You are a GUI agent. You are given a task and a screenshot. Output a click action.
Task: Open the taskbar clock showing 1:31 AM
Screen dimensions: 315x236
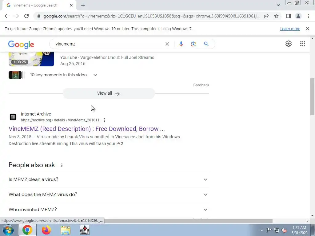tap(299, 230)
